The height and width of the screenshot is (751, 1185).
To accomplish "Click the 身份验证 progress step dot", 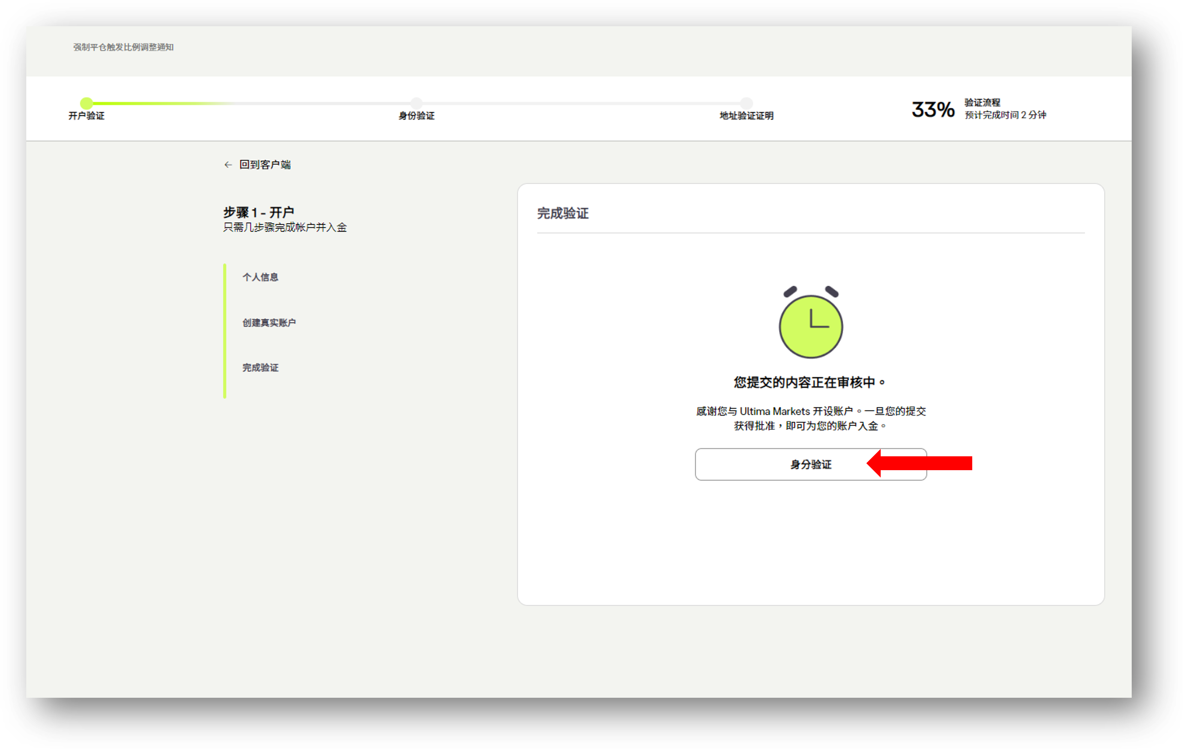I will pyautogui.click(x=416, y=103).
